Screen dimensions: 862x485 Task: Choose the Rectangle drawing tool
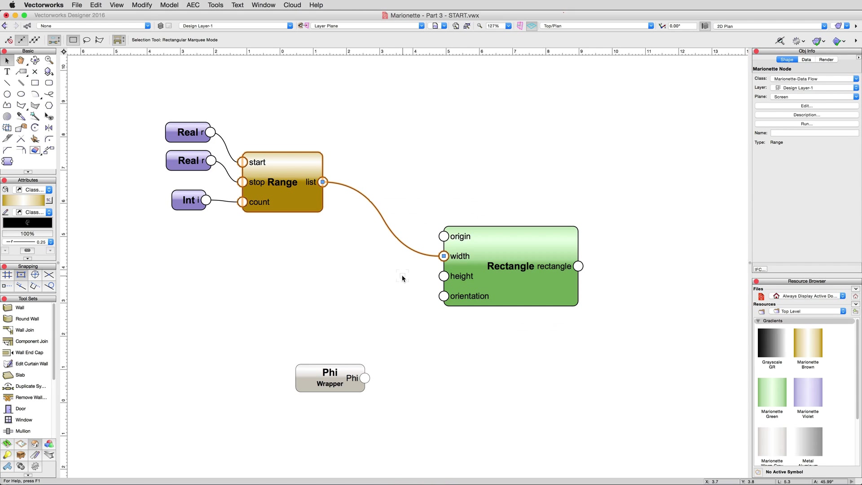point(35,83)
